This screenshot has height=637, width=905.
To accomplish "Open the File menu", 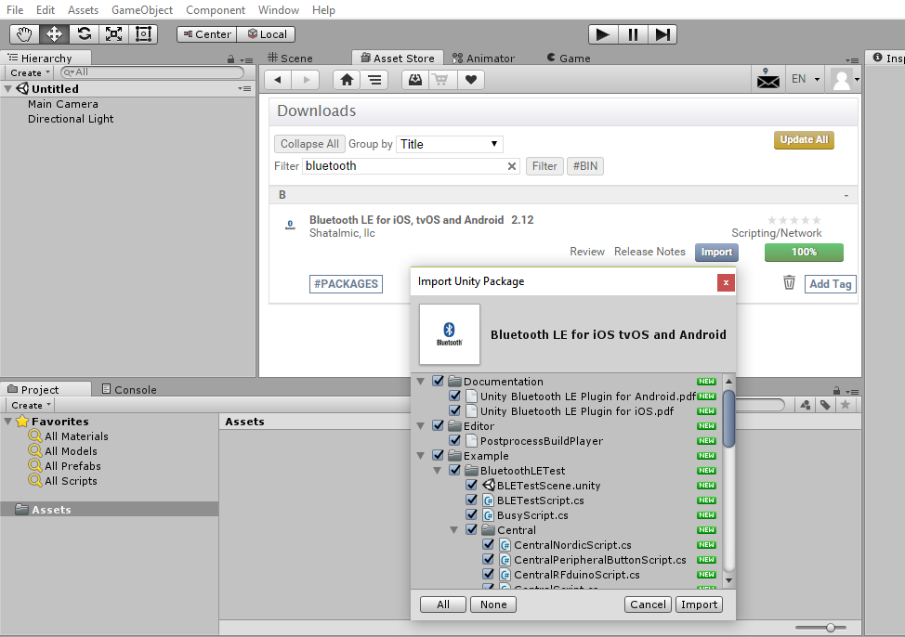I will 15,10.
